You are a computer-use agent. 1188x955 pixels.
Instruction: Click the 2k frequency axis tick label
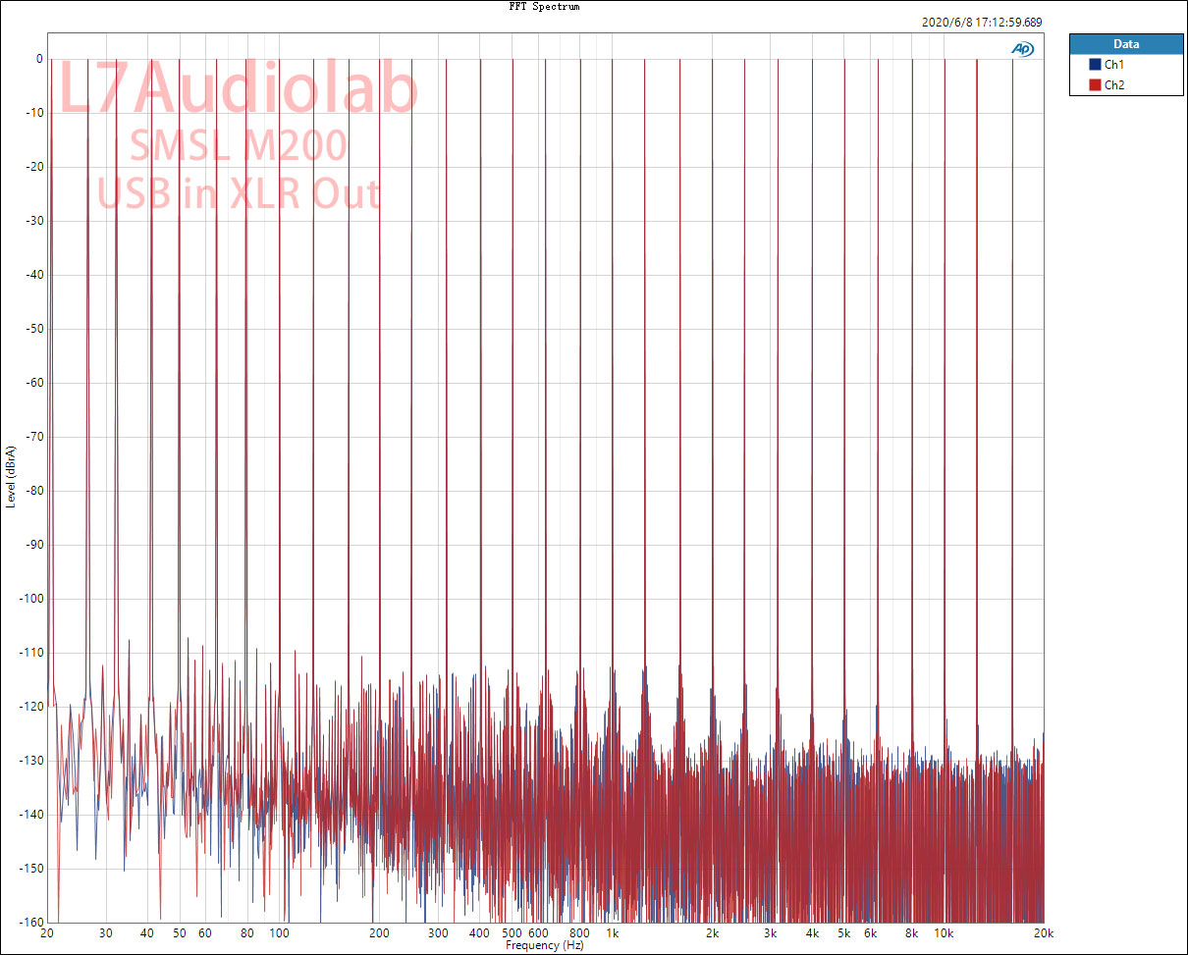click(x=712, y=932)
